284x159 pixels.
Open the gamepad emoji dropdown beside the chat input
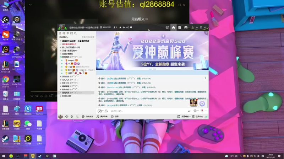coord(100,111)
